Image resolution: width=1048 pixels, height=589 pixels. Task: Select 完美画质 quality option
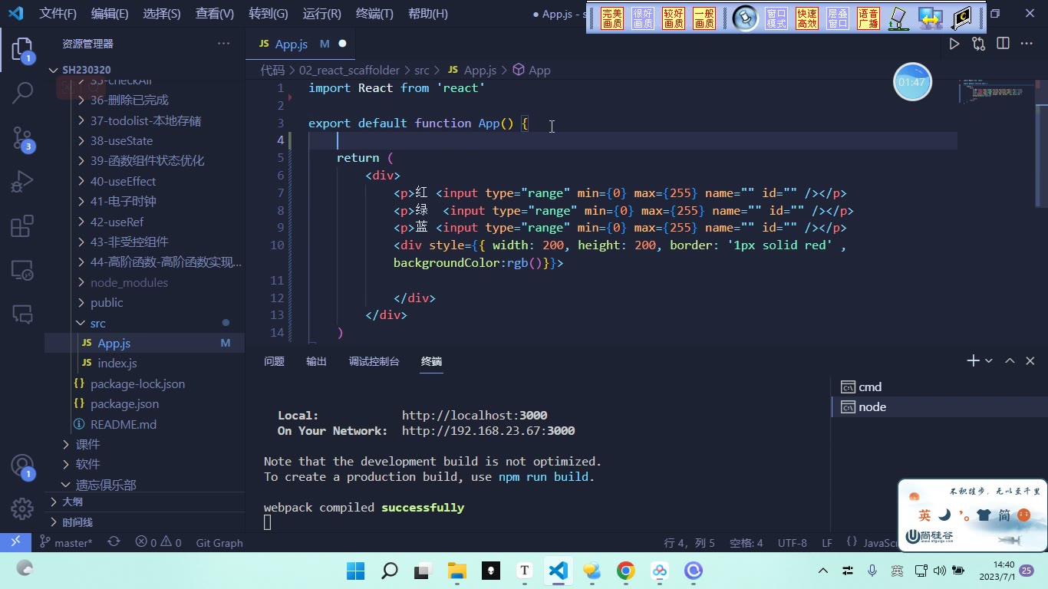click(x=612, y=18)
